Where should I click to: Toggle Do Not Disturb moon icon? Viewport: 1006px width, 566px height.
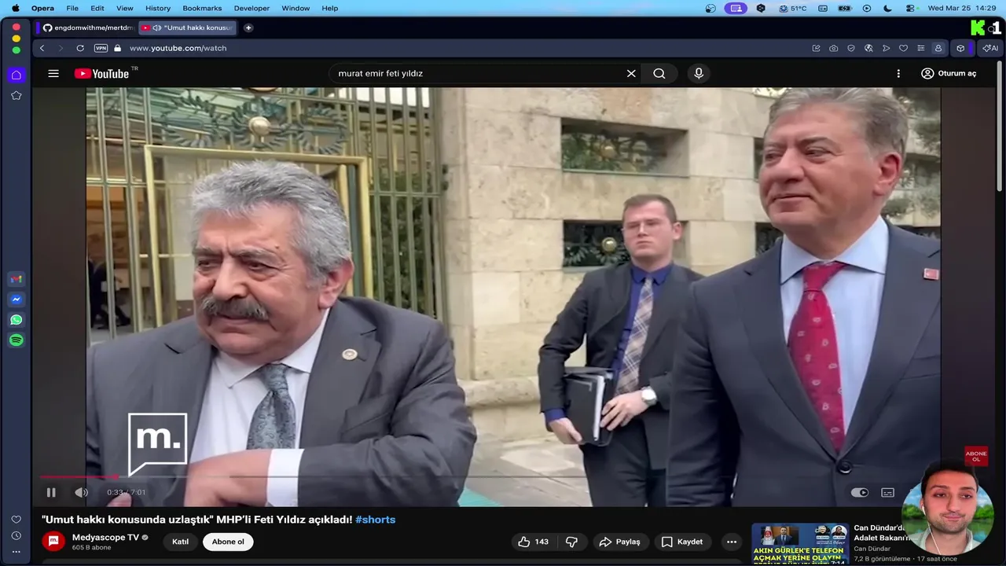tap(888, 8)
